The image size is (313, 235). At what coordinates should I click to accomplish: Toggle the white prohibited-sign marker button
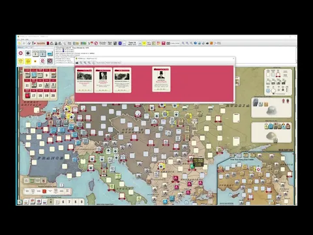[x=42, y=61]
